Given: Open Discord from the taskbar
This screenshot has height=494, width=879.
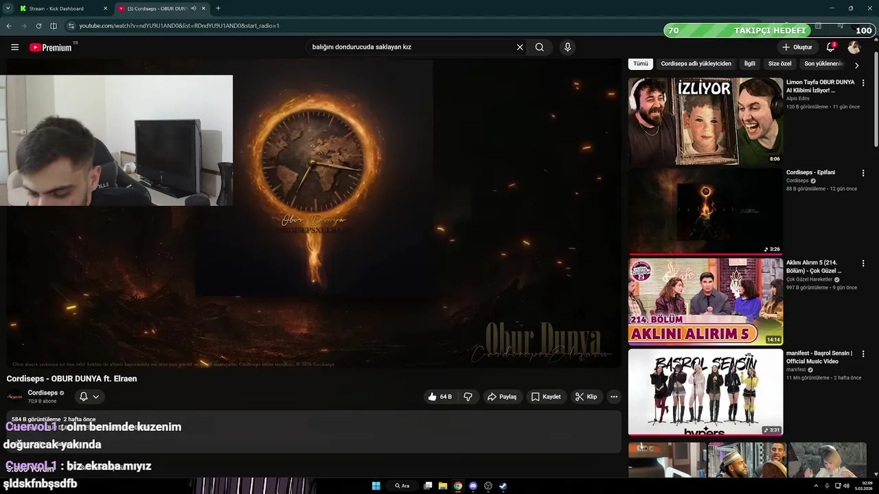Looking at the screenshot, I should pyautogui.click(x=473, y=486).
